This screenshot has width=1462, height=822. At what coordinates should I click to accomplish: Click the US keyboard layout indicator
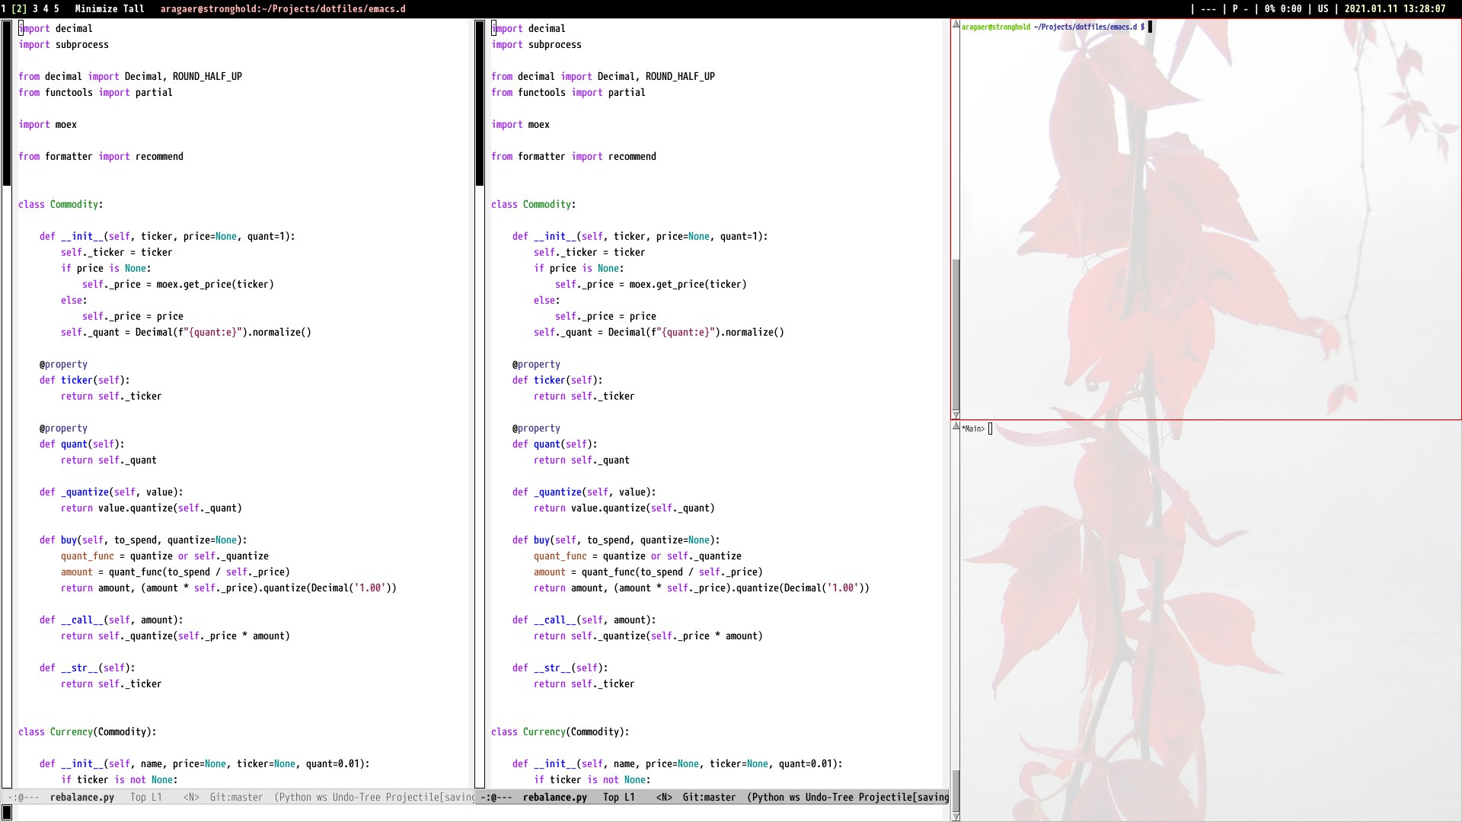click(x=1323, y=9)
